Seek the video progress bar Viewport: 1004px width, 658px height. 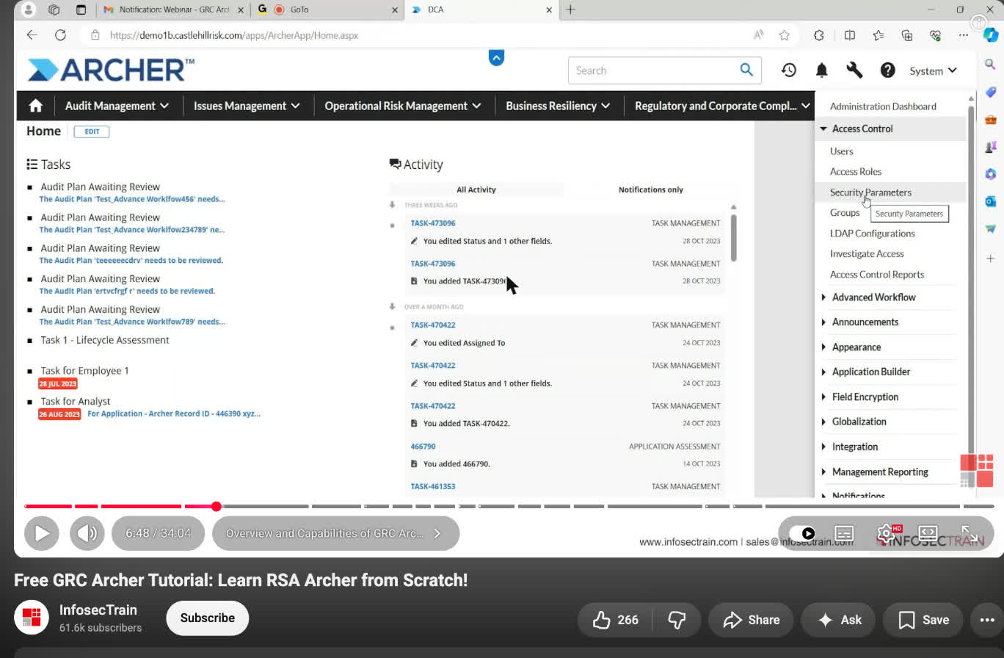(509, 506)
